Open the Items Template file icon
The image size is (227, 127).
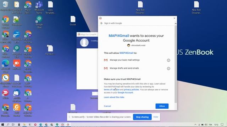tap(50, 7)
